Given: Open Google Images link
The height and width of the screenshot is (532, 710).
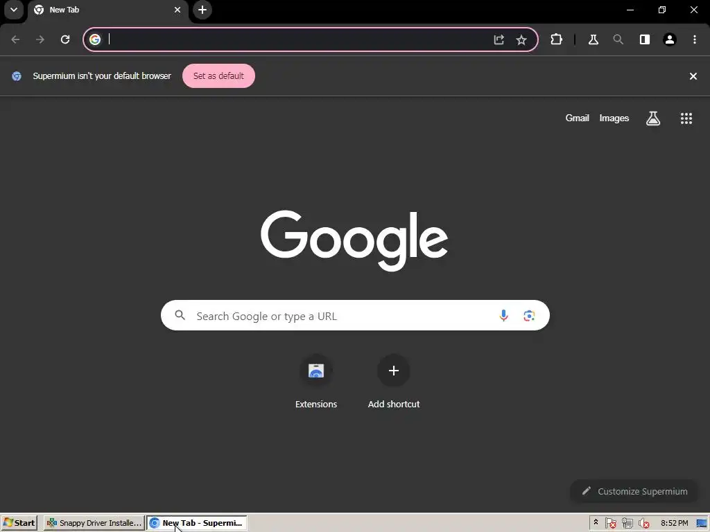Looking at the screenshot, I should point(614,118).
